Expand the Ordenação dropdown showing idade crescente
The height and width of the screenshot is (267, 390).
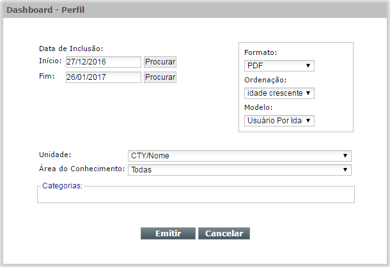(x=279, y=93)
